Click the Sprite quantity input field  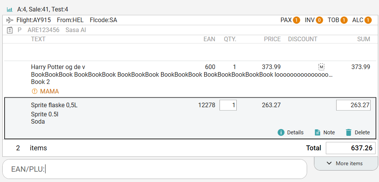228,105
